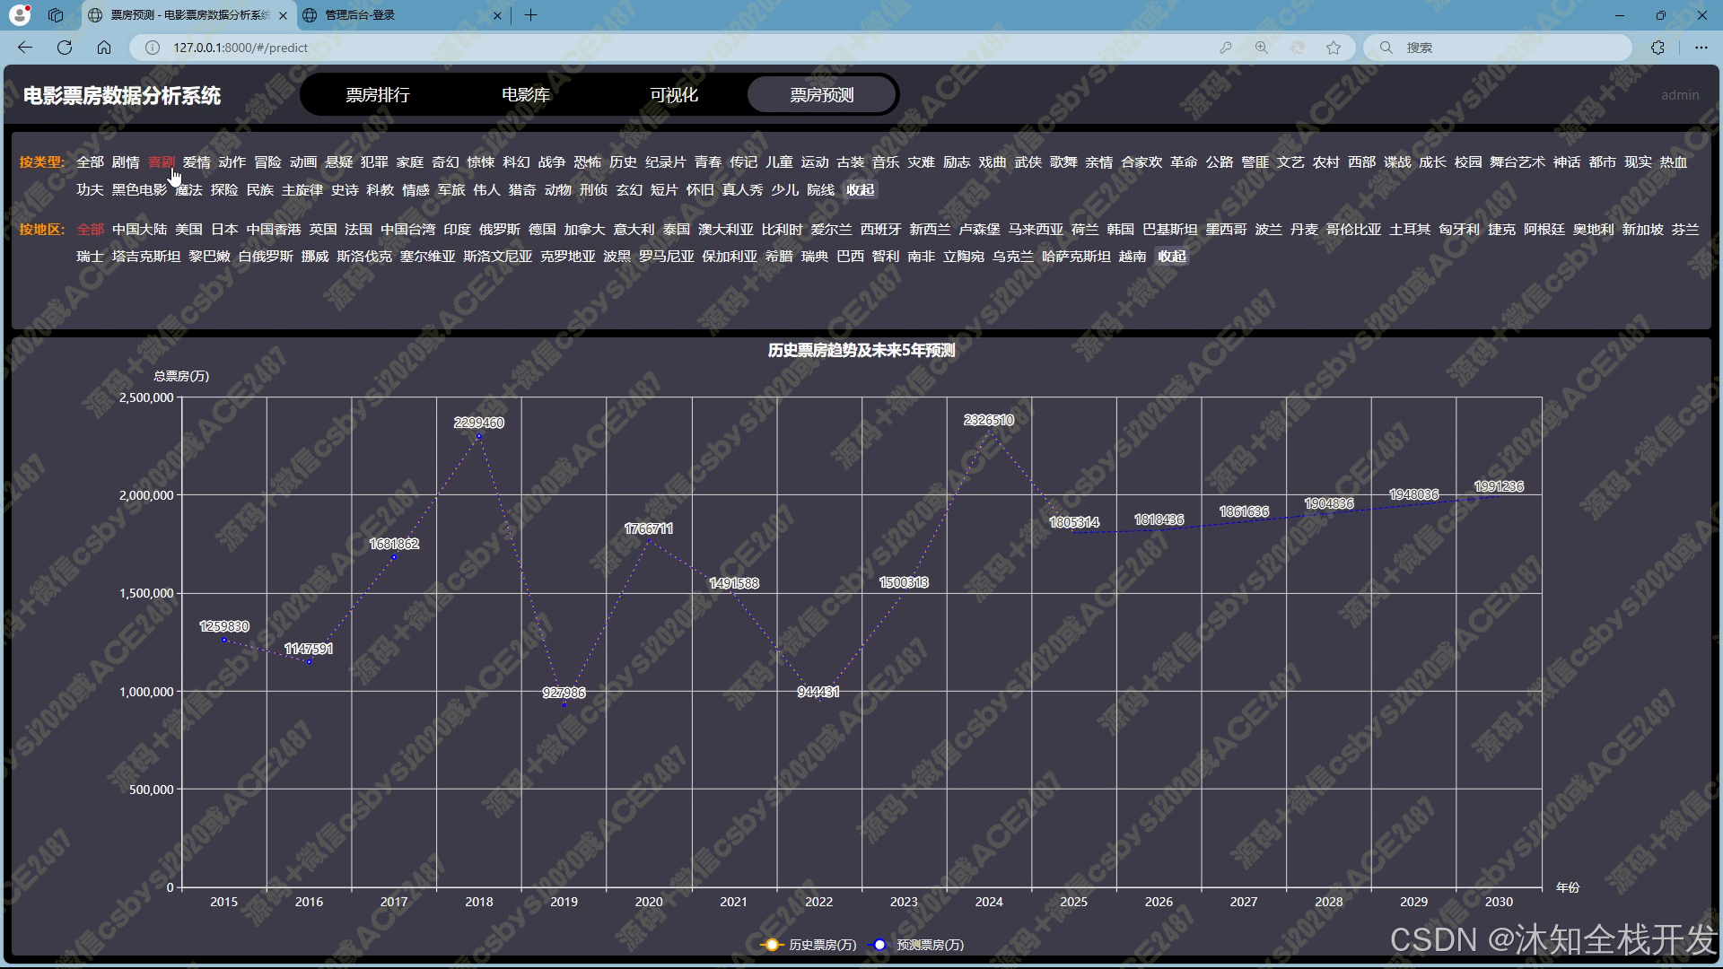The height and width of the screenshot is (969, 1723).
Task: Select 全部 in the genre filter row
Action: coord(90,162)
